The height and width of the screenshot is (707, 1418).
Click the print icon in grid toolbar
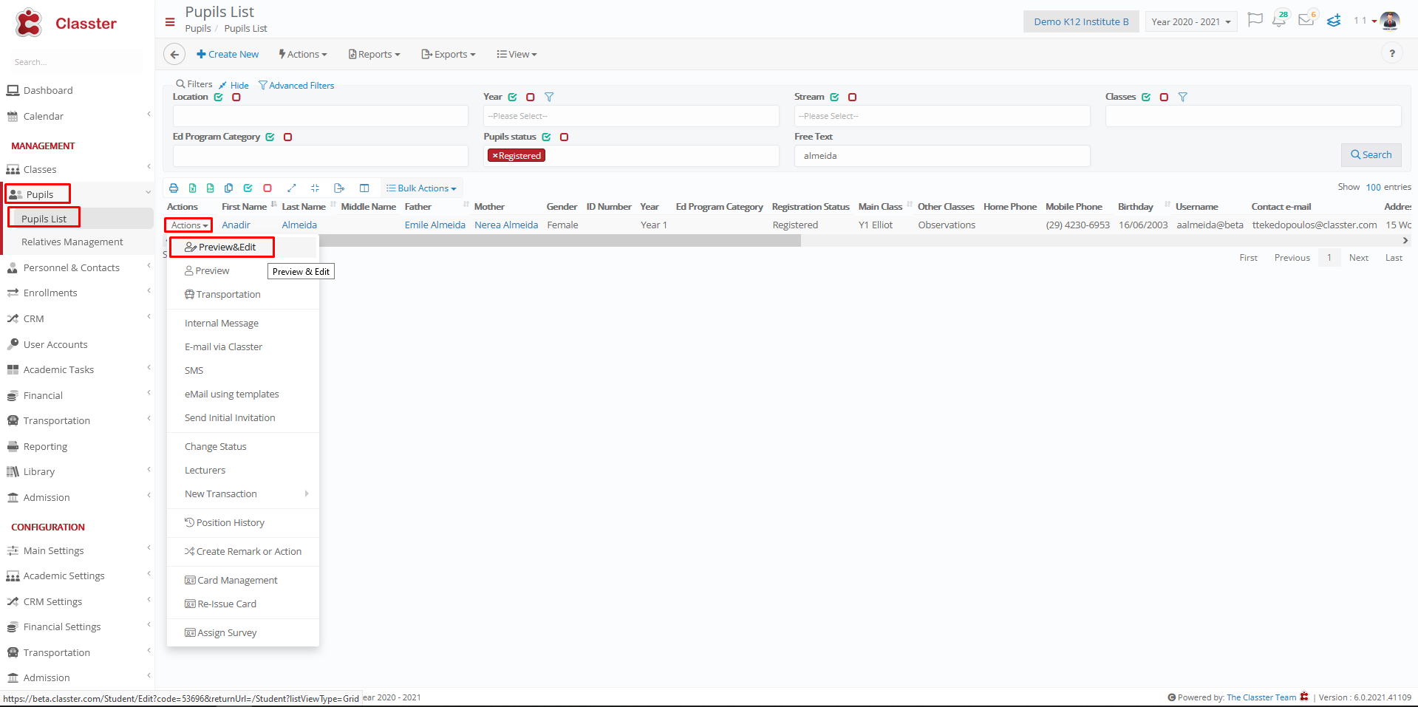click(174, 188)
